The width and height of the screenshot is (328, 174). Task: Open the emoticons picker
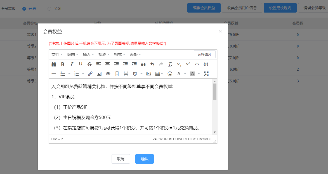[x=170, y=74]
